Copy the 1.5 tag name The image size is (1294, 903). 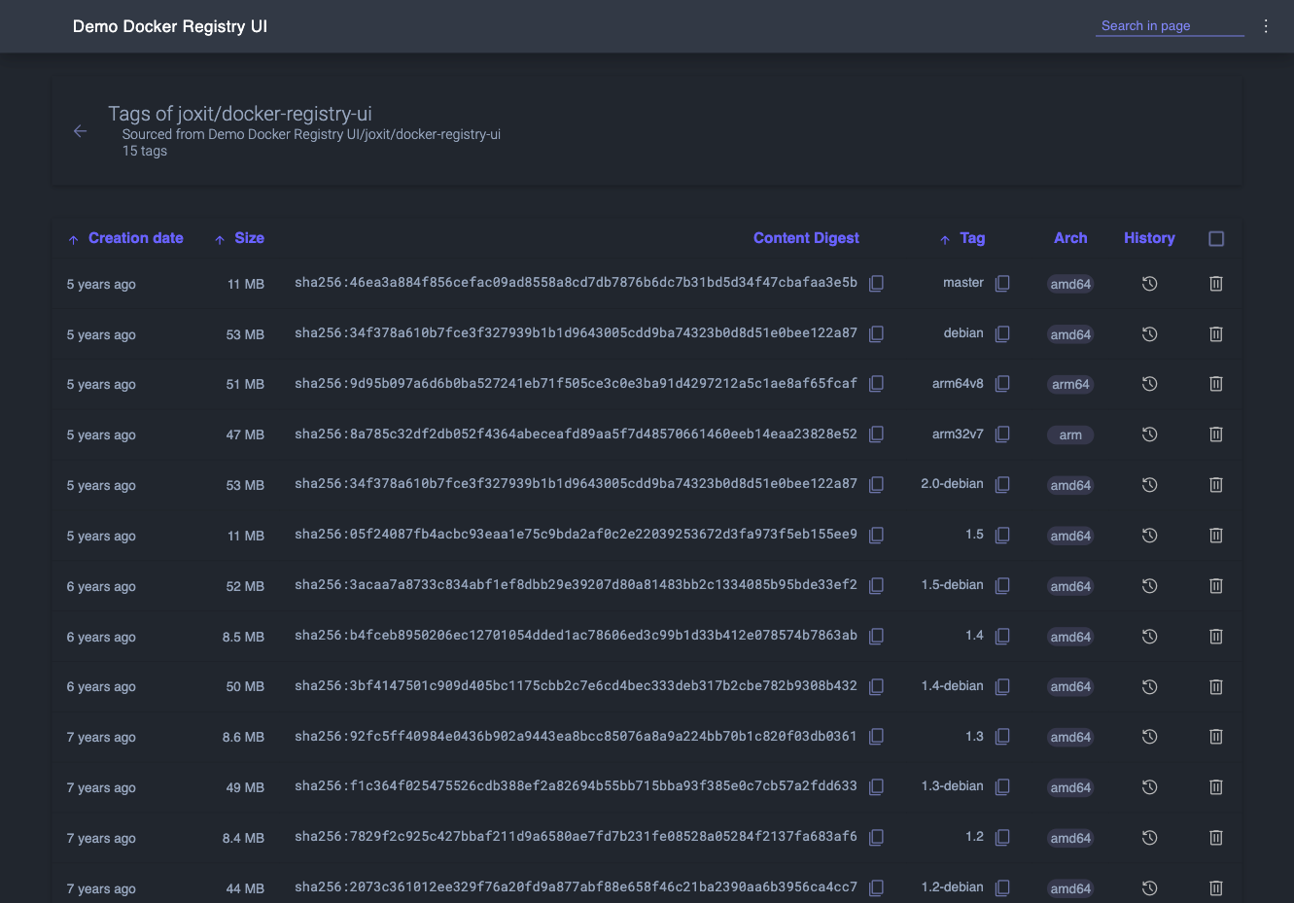click(x=1002, y=535)
